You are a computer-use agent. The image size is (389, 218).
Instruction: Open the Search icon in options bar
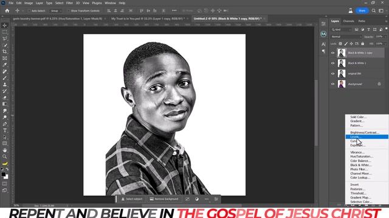[374, 11]
